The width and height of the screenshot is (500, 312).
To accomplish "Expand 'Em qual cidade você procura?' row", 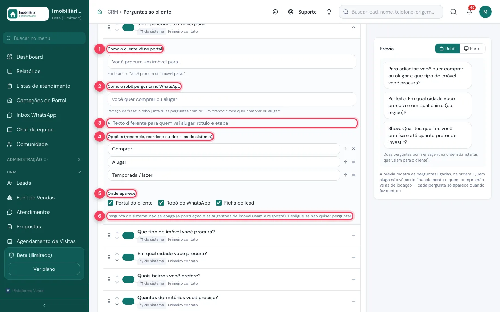I will coord(353,257).
